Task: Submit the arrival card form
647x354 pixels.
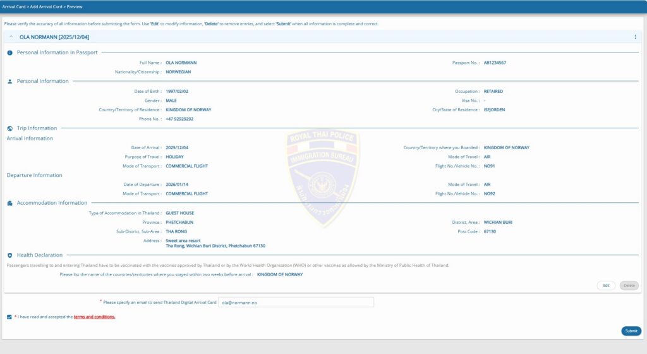Action: 631,331
